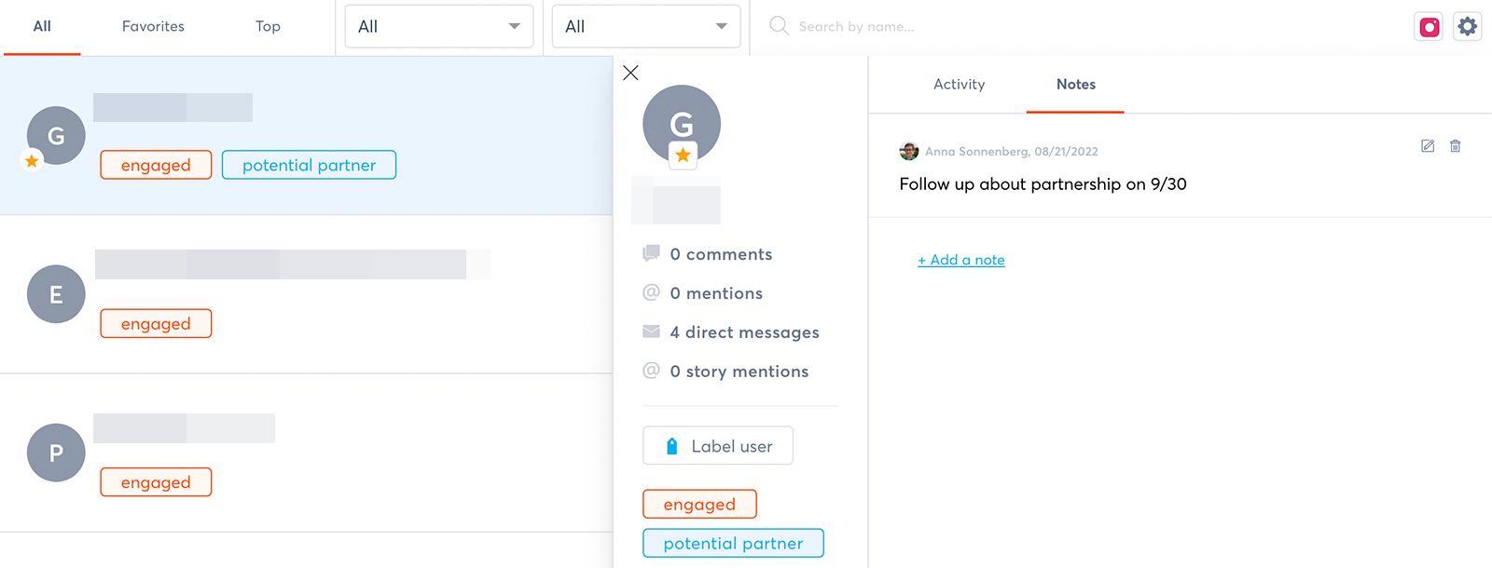The width and height of the screenshot is (1492, 568).
Task: Click the Label user button
Action: coord(718,446)
